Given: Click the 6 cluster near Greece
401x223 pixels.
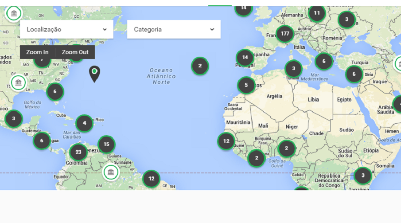Looking at the screenshot, I should 324,61.
